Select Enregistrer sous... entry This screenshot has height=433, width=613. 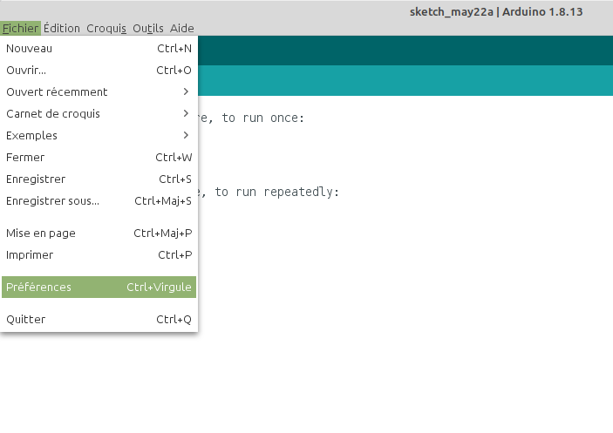click(99, 201)
